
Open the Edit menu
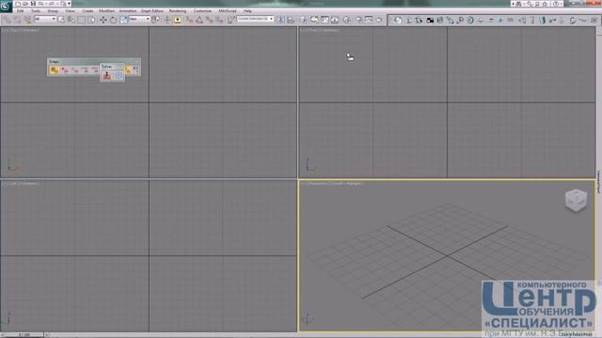(x=20, y=10)
